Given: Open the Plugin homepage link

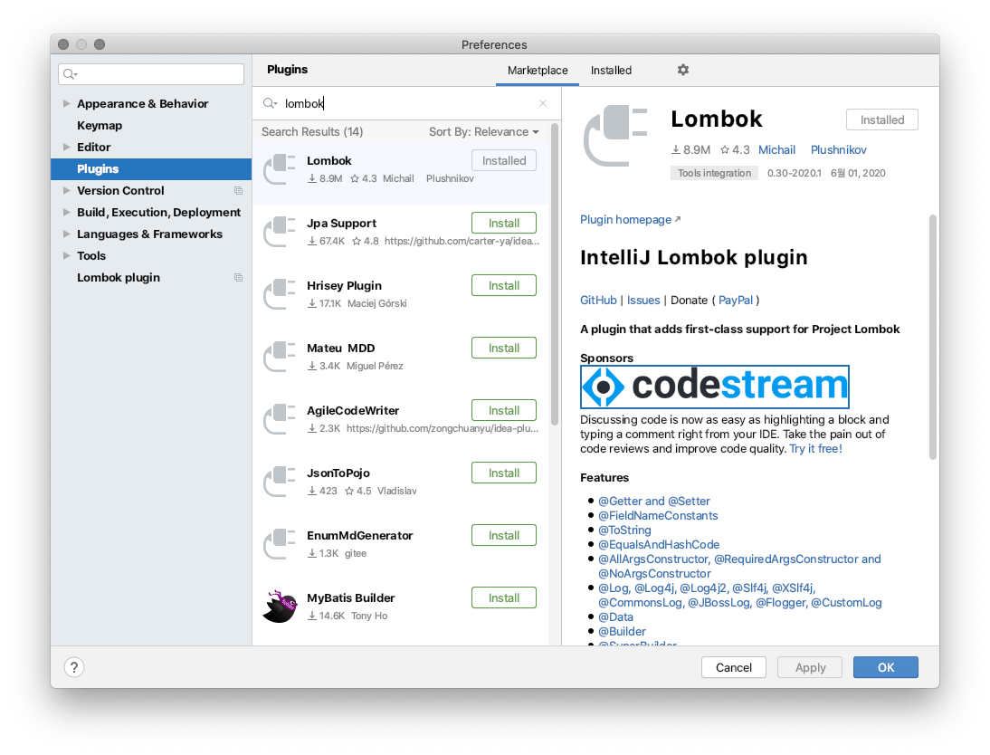Looking at the screenshot, I should pos(626,220).
